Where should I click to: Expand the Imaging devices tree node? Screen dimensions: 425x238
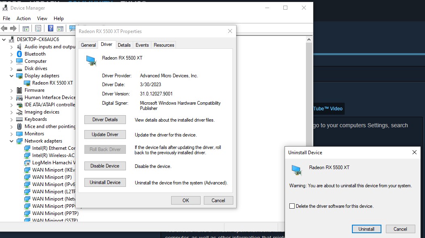click(11, 112)
